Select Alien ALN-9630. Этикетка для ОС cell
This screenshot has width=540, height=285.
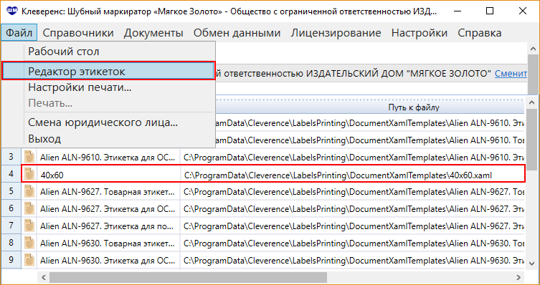[x=108, y=259]
